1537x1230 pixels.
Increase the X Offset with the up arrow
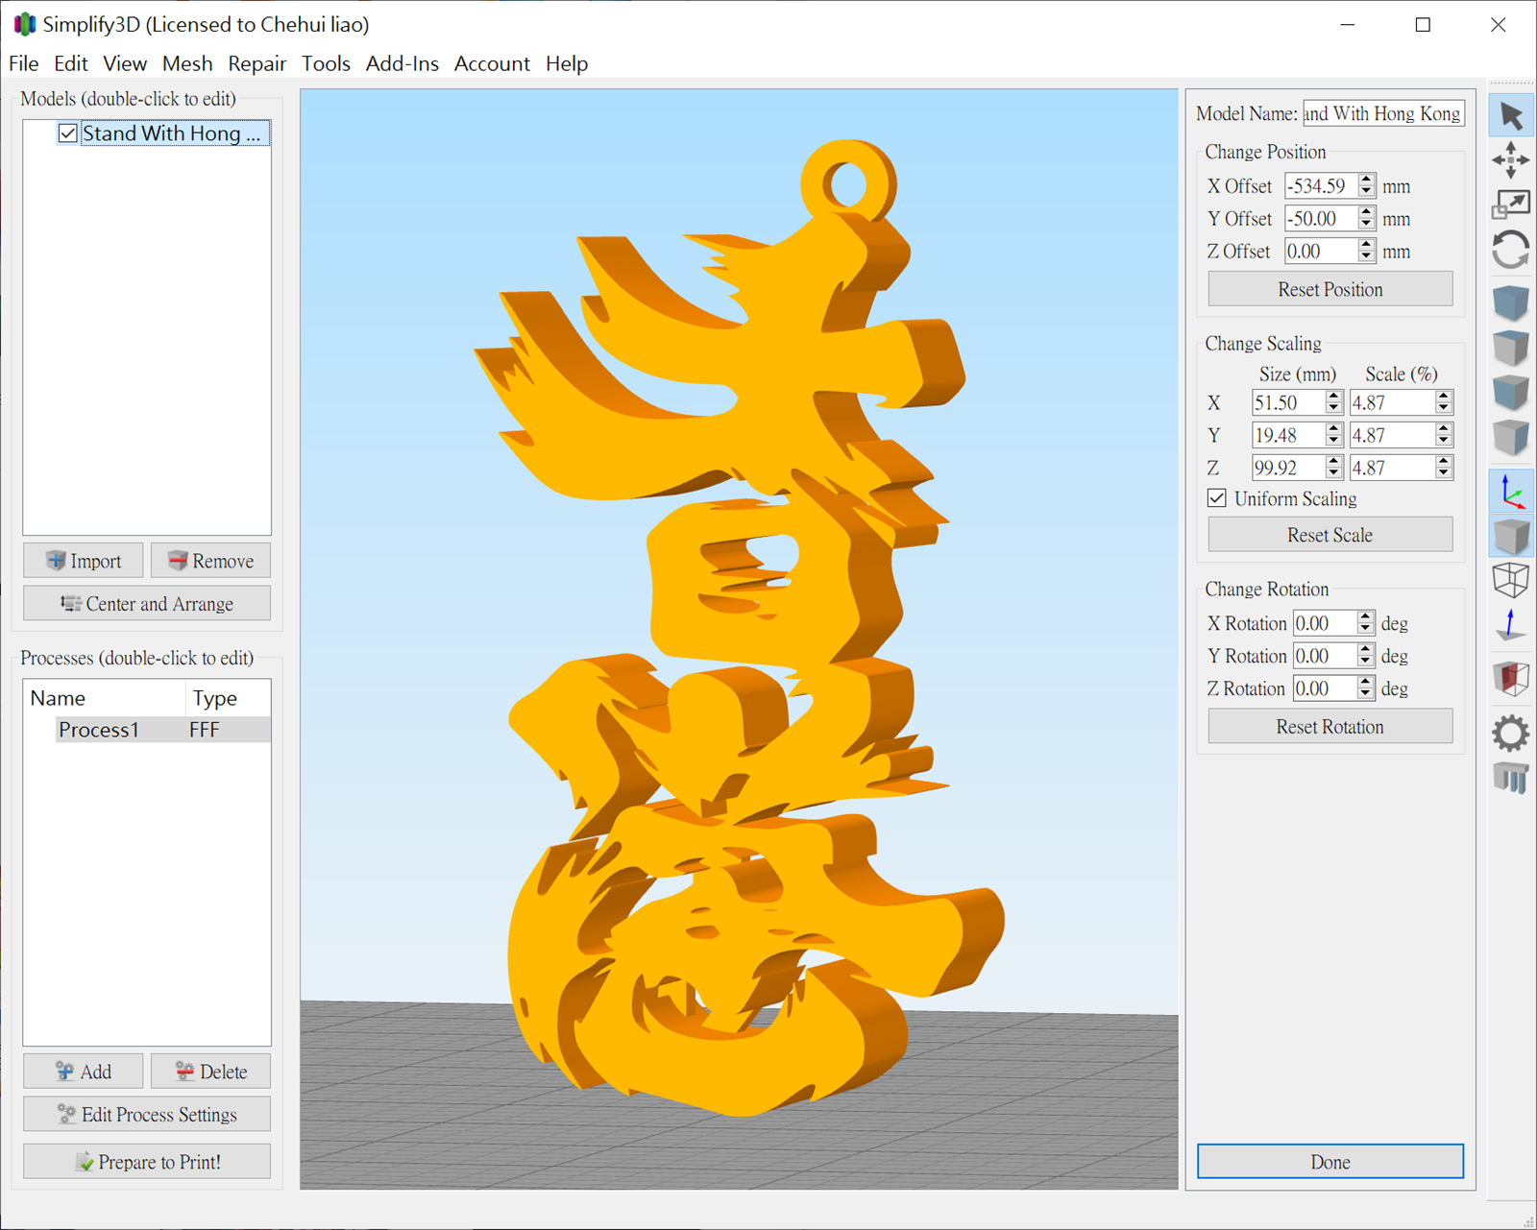1366,180
